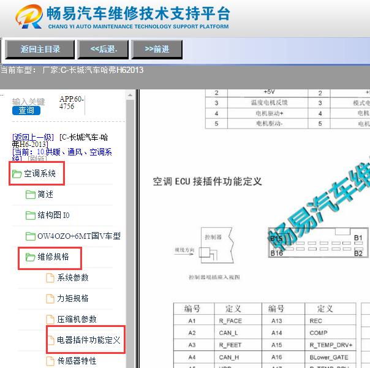Click the 力矩规格 document icon
370x368 pixels.
tap(50, 298)
